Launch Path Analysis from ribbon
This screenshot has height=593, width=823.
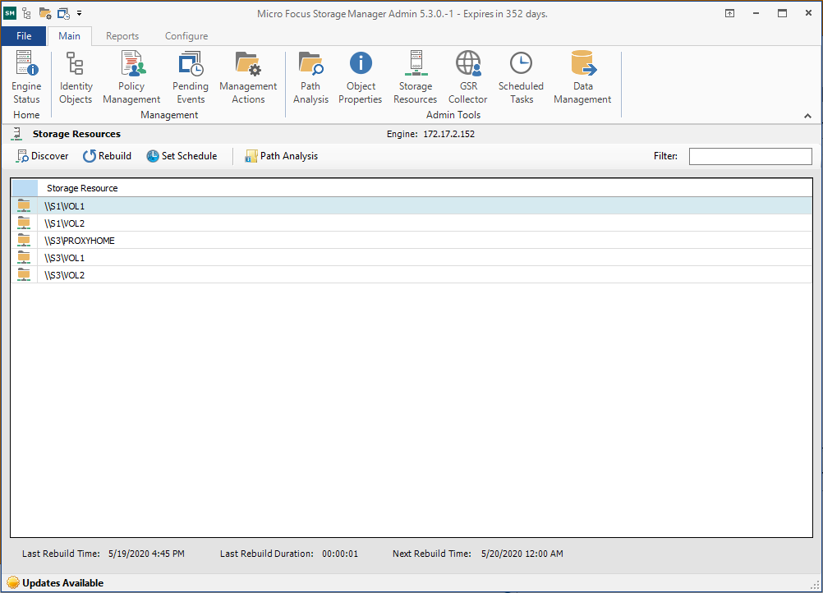(x=310, y=77)
